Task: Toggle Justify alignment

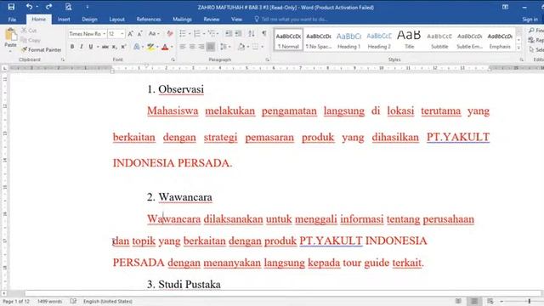Action: [x=211, y=47]
